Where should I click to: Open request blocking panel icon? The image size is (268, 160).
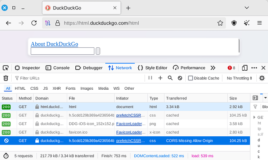pos(180,78)
